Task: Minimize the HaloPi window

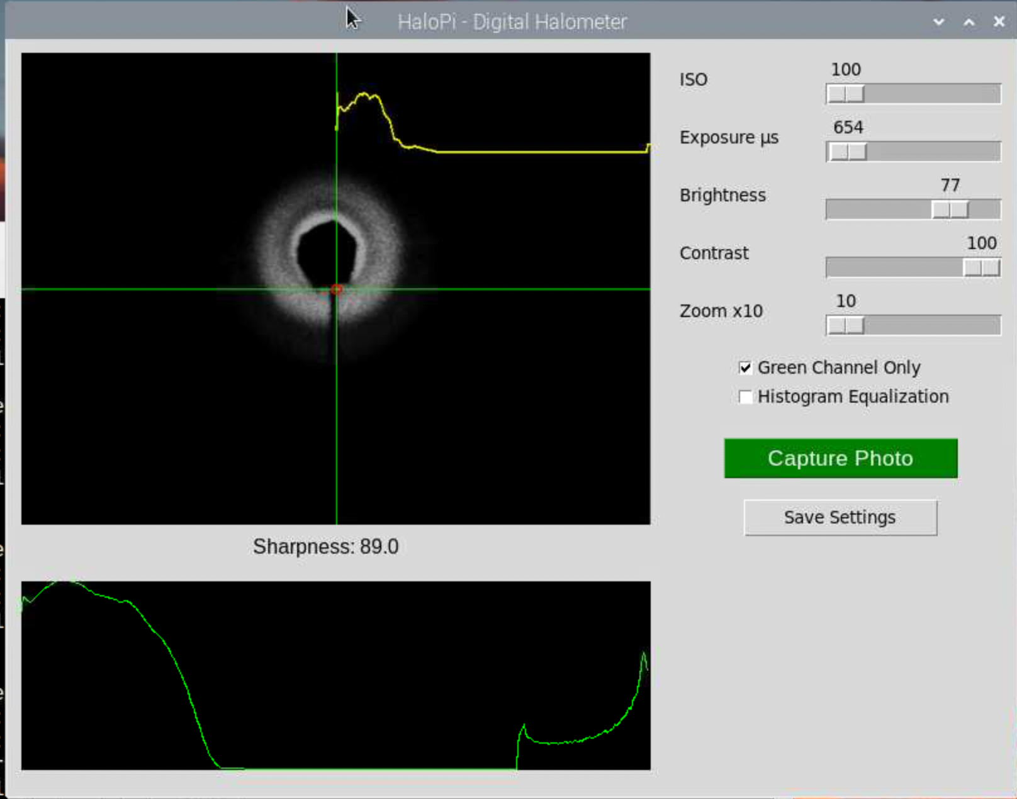Action: point(939,22)
